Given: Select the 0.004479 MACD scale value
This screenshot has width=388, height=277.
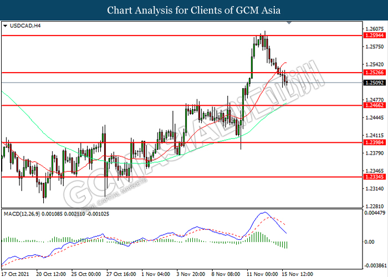Looking at the screenshot, I should (375, 213).
